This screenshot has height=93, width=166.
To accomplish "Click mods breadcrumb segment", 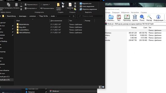I will tap(53, 16).
